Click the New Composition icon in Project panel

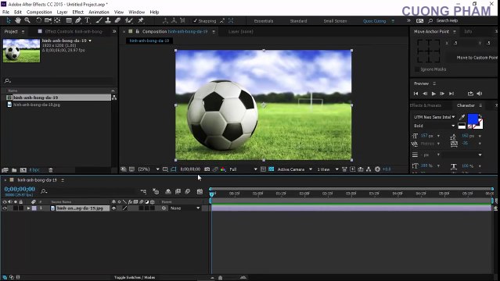23,170
